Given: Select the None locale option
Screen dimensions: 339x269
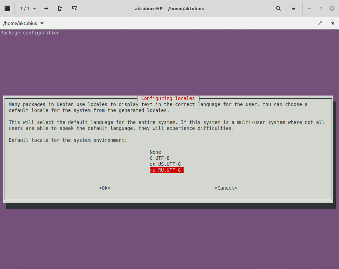Looking at the screenshot, I should click(x=155, y=152).
